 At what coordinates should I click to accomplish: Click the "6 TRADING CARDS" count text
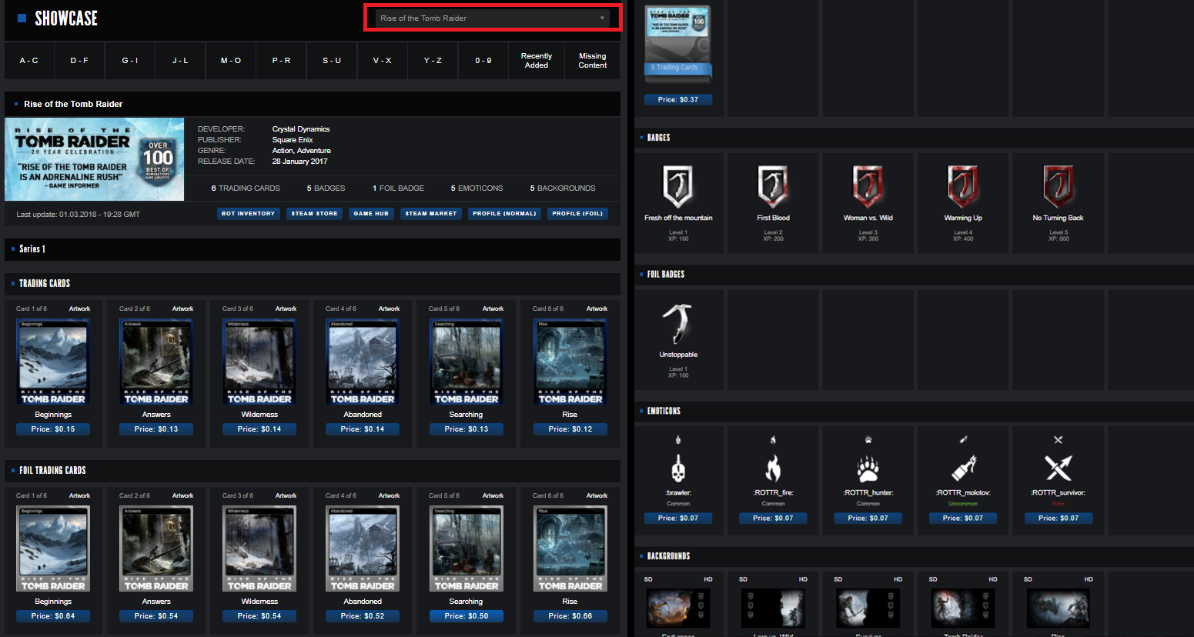tap(246, 188)
